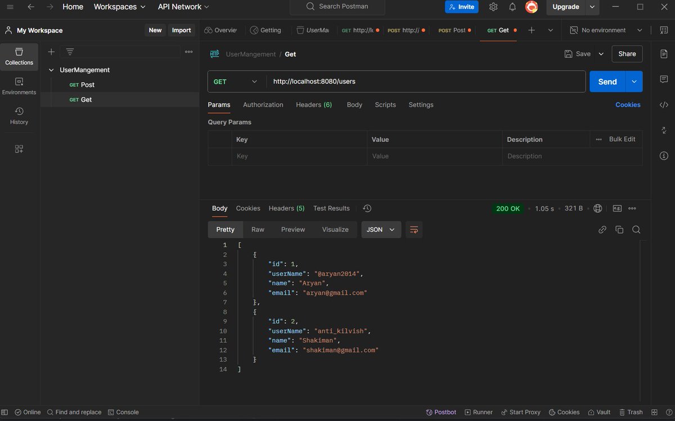675x421 pixels.
Task: Click Bulk Edit in params table
Action: tap(622, 139)
